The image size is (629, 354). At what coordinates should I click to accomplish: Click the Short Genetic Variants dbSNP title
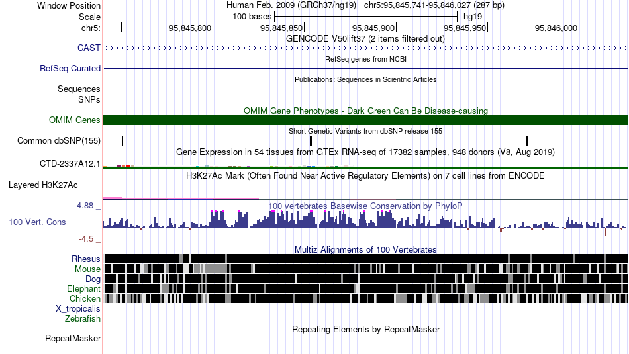click(365, 131)
